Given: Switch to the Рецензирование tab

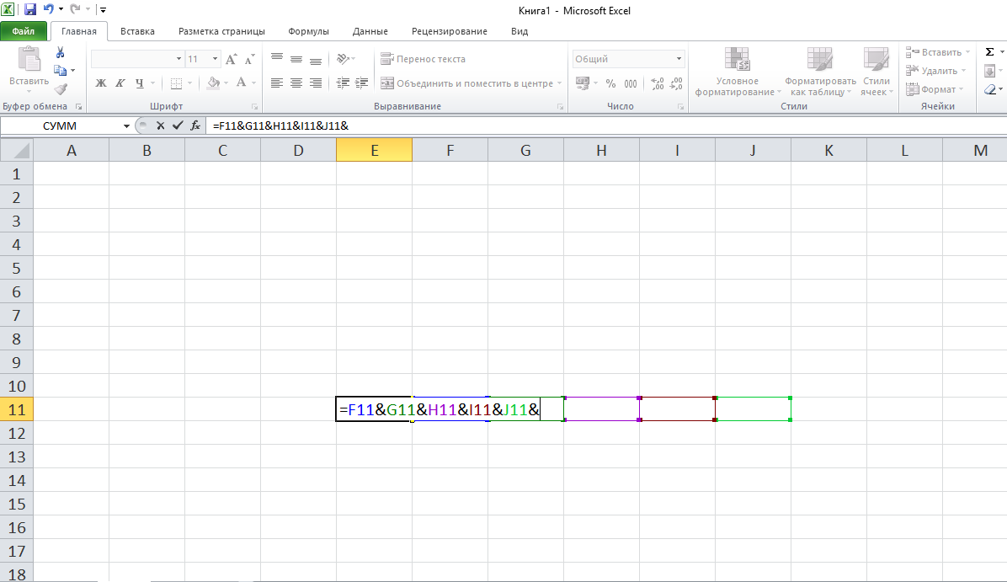Looking at the screenshot, I should point(450,31).
